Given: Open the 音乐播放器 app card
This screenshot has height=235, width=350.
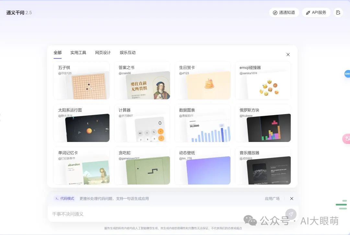Looking at the screenshot, I should coord(263,166).
